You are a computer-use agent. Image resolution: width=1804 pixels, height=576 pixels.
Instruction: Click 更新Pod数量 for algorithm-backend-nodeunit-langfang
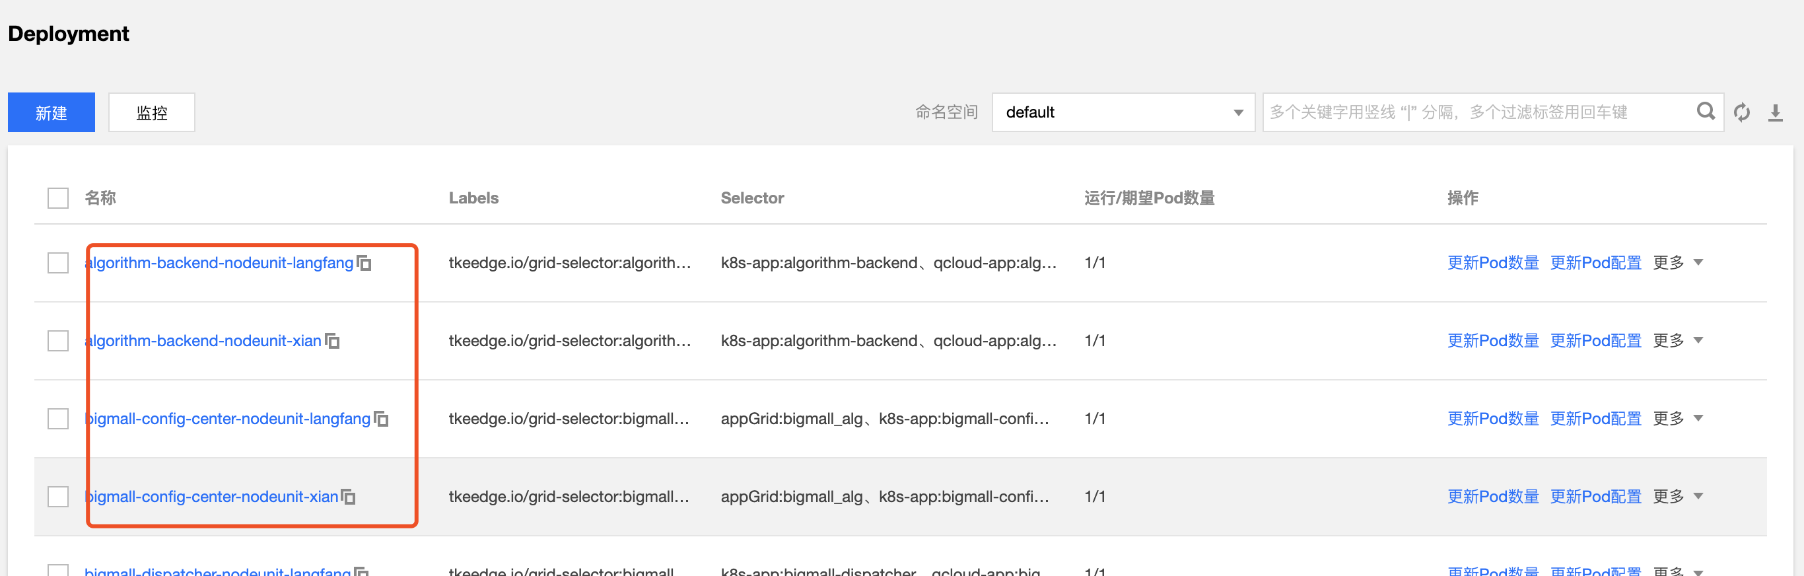1493,263
